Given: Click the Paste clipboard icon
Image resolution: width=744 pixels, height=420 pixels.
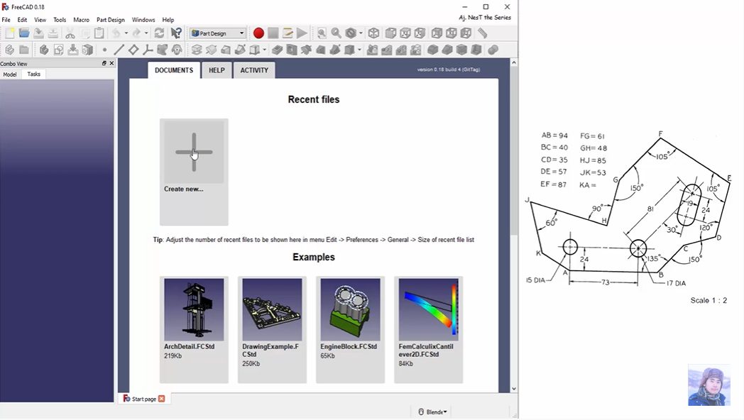Looking at the screenshot, I should [99, 33].
